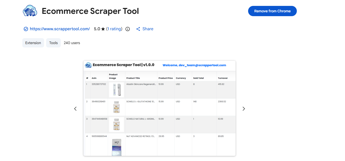345x161 pixels.
Task: Open the scrappertool.com website link
Action: coord(60,29)
